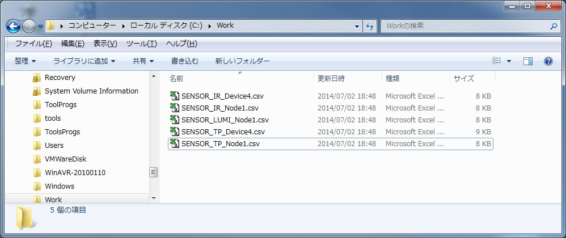Click the SENSOR_TP_Device4.csv Excel icon

(175, 131)
